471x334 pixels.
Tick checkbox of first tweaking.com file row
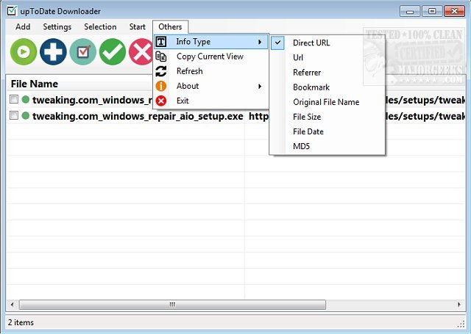[x=14, y=99]
